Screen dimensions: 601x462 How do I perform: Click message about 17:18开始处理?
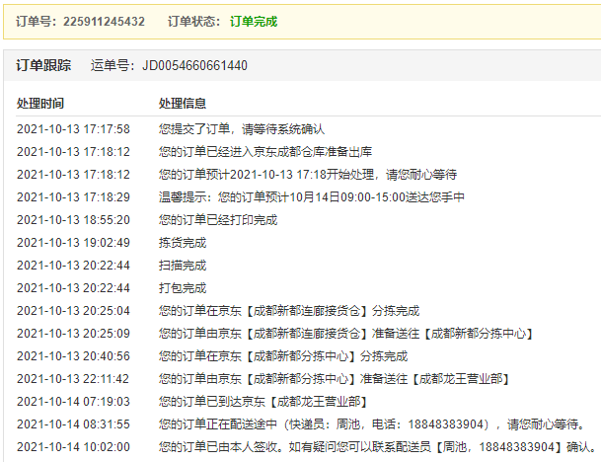click(x=308, y=175)
